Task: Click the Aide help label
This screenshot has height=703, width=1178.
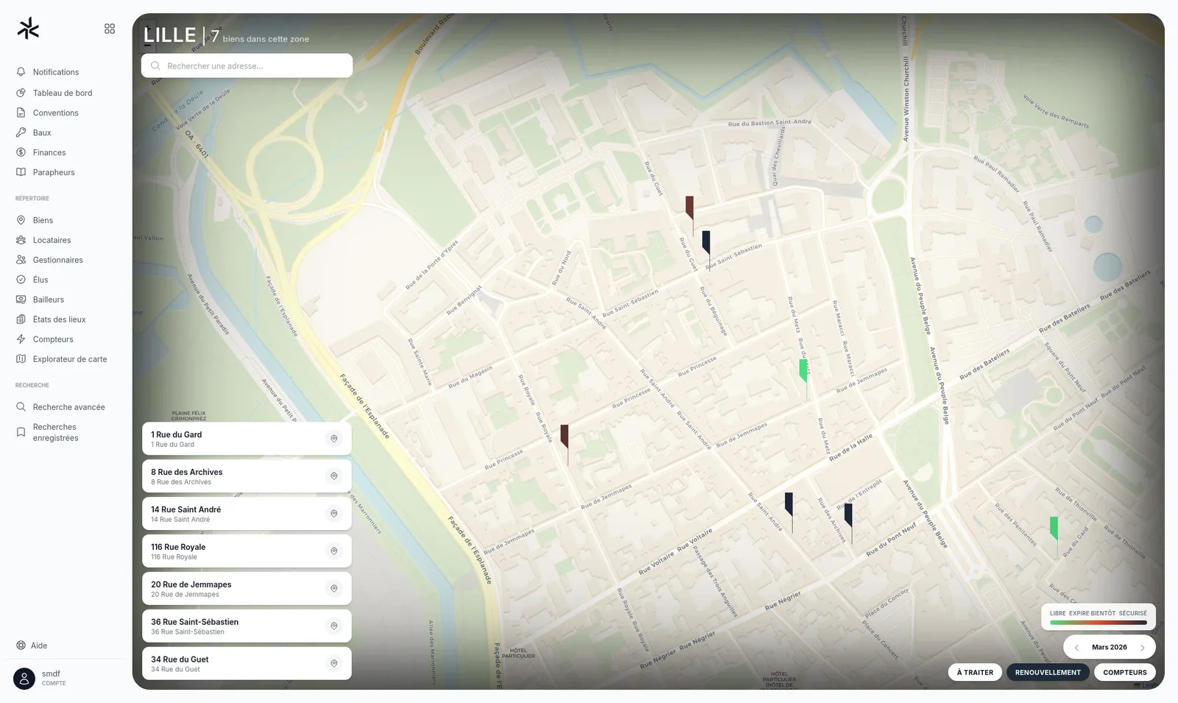Action: 39,646
